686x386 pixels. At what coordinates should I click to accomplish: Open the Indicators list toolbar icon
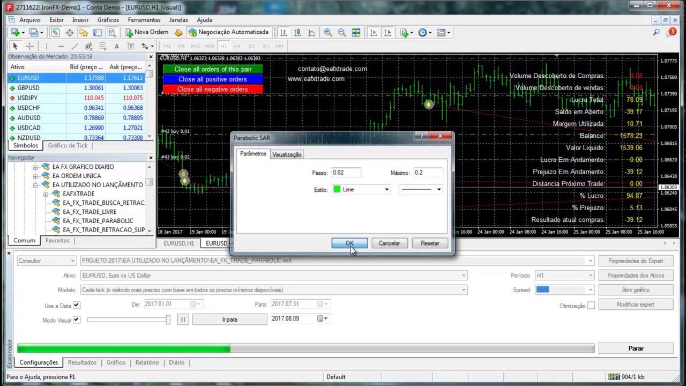406,33
